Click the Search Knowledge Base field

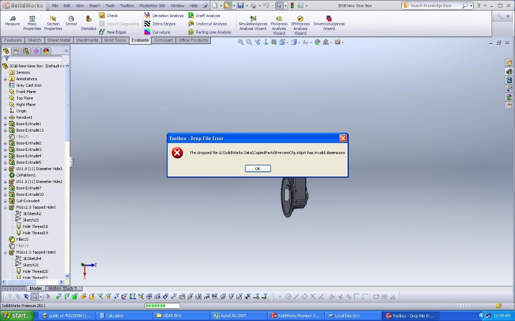tap(434, 5)
